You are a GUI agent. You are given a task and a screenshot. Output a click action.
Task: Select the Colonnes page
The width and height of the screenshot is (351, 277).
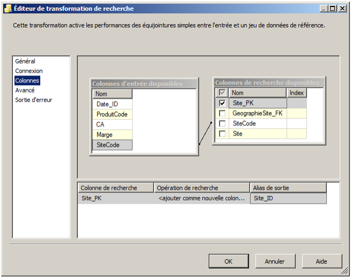(27, 80)
